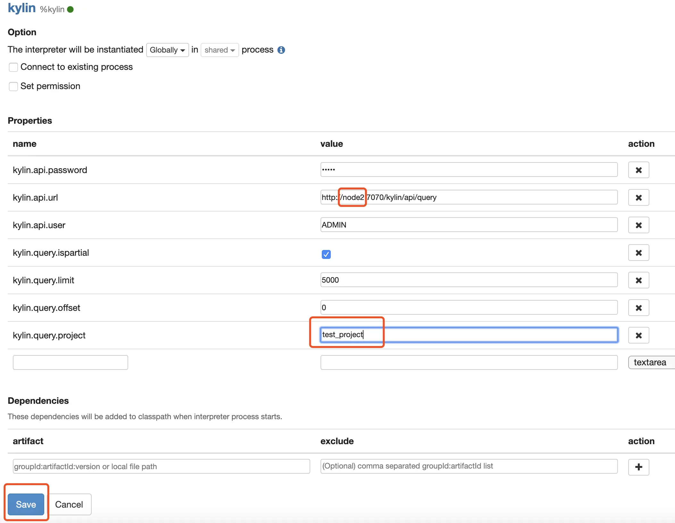
Task: Open the textarea property type dropdown
Action: 651,362
